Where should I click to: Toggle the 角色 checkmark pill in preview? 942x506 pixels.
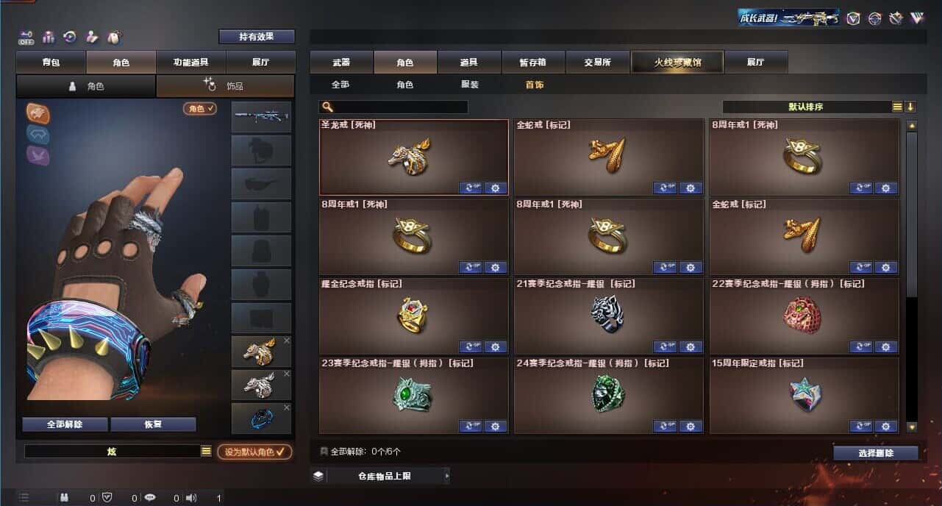point(200,108)
